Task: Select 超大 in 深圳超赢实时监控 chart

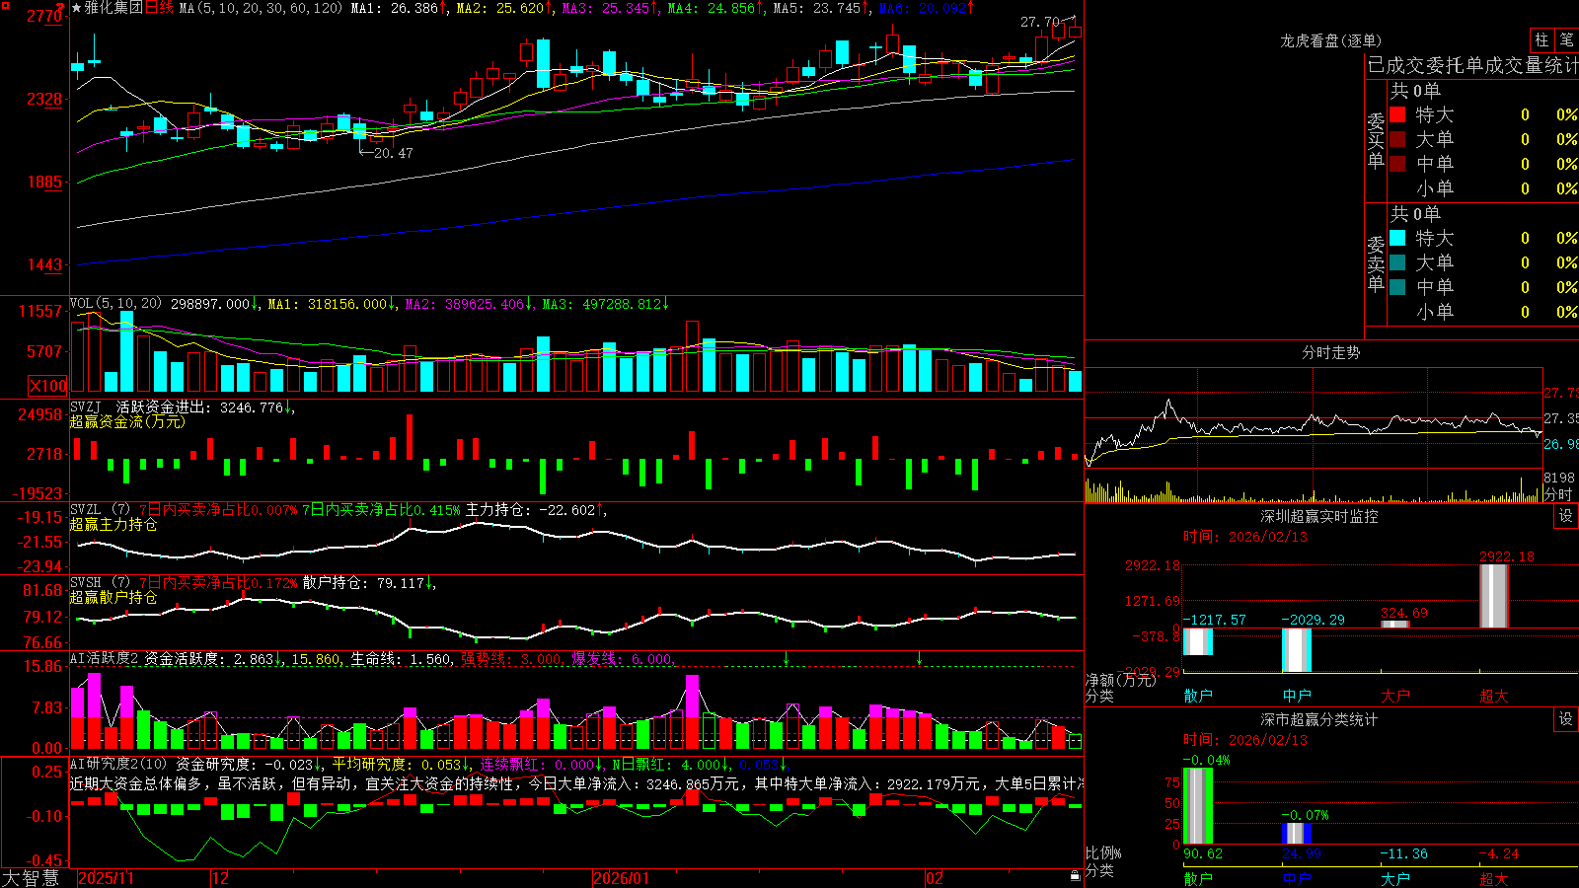Action: [x=1494, y=696]
